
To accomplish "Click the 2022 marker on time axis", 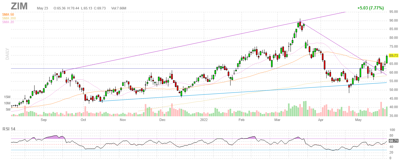I will tap(204, 120).
